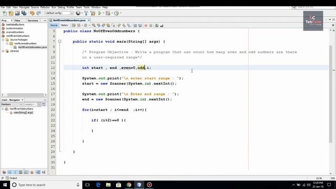Open the Run Project dropdown arrow
Image resolution: width=336 pixels, height=189 pixels.
pos(103,13)
